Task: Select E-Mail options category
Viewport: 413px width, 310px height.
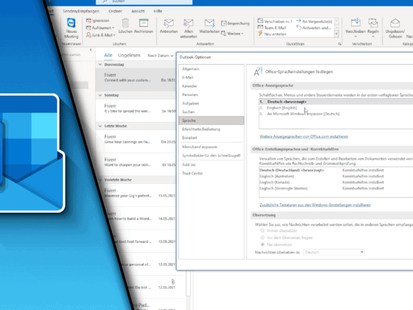Action: pos(211,77)
